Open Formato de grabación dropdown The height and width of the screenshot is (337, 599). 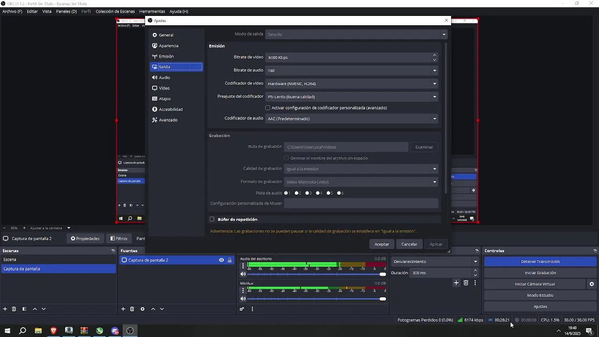361,182
